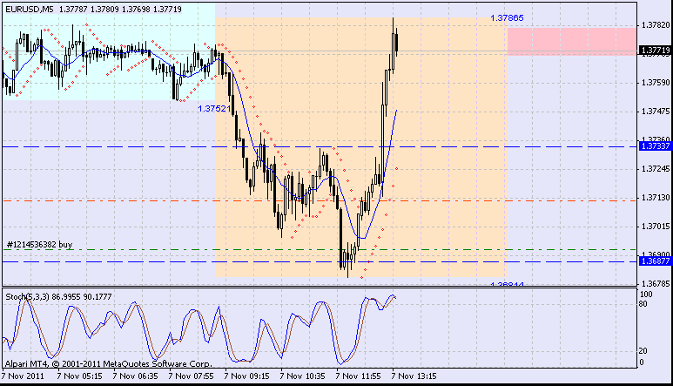
Task: Select the #1214536382 buy order label
Action: pyautogui.click(x=39, y=244)
